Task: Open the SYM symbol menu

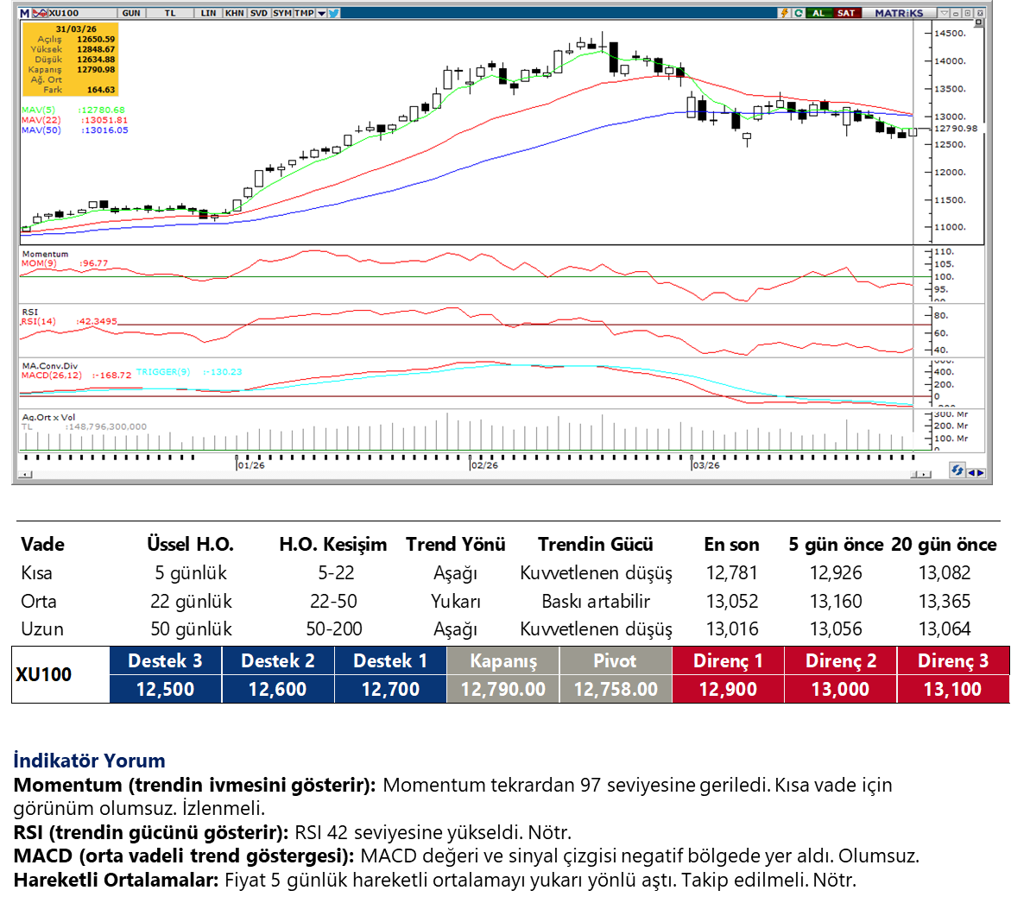Action: coord(281,13)
